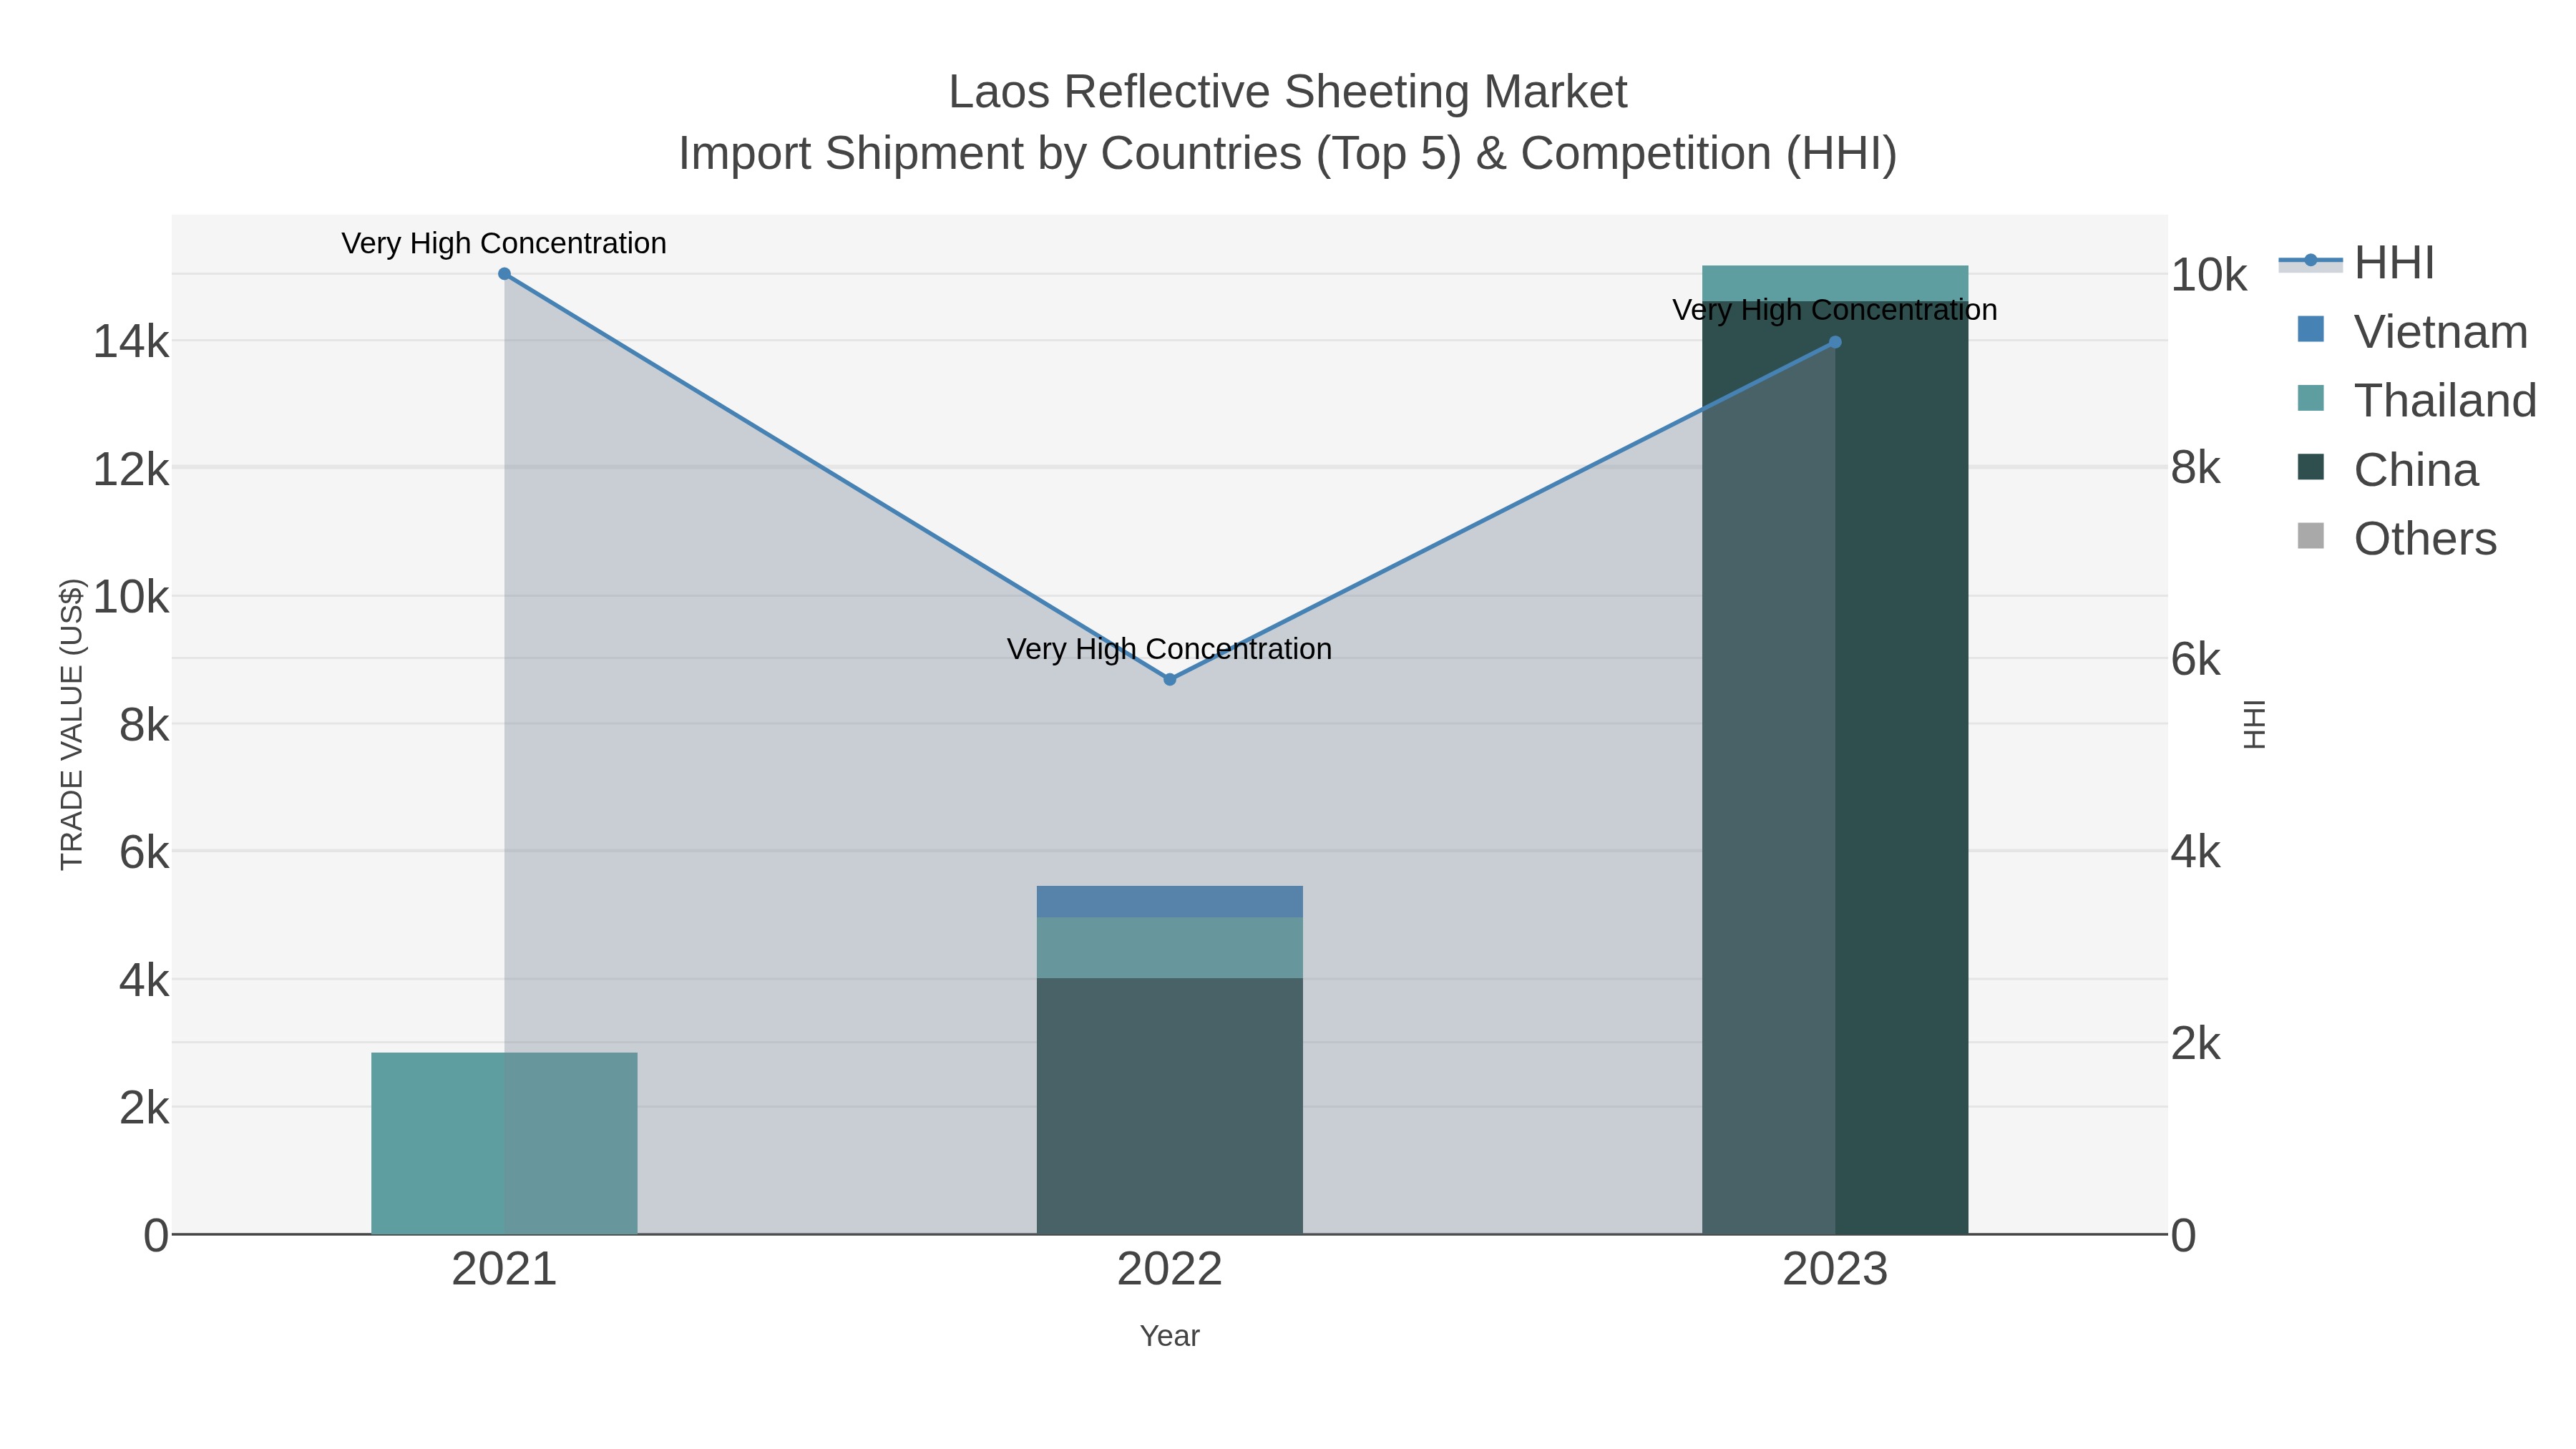Screen dimensions: 2576x1449
Task: Click the 2021 Thailand bar
Action: [504, 1143]
